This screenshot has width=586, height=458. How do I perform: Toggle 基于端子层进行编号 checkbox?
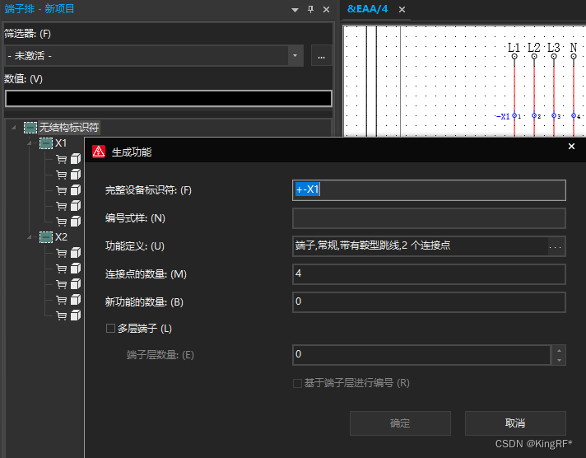coord(297,383)
